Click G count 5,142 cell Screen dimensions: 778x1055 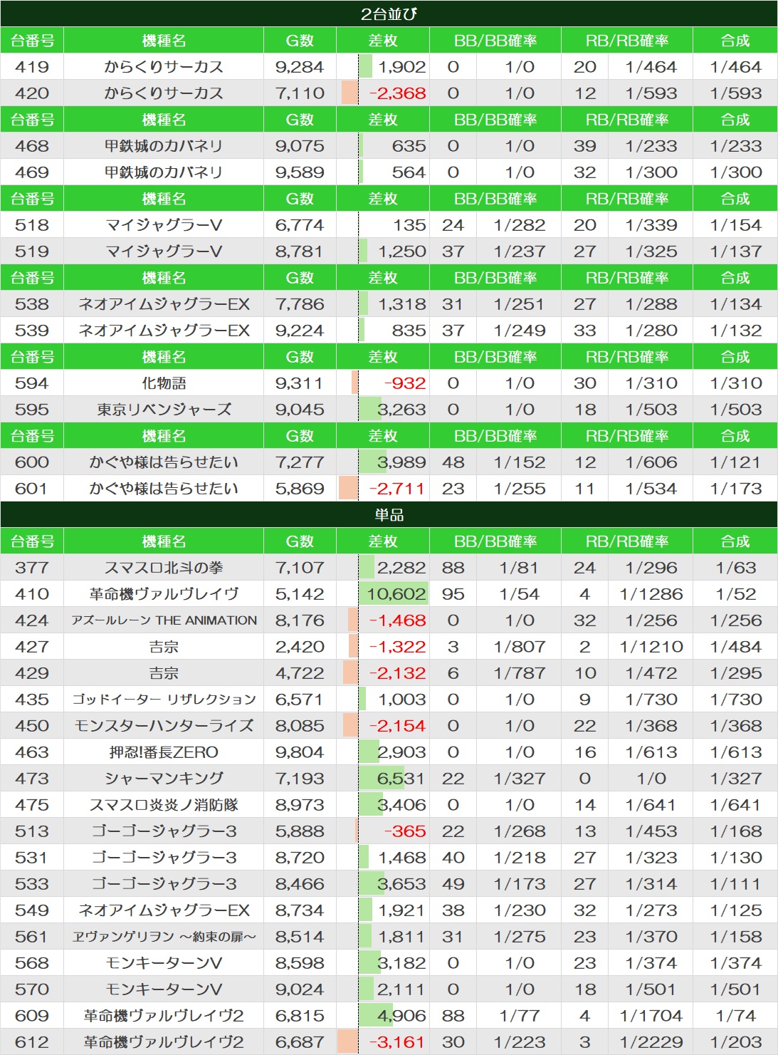point(300,594)
